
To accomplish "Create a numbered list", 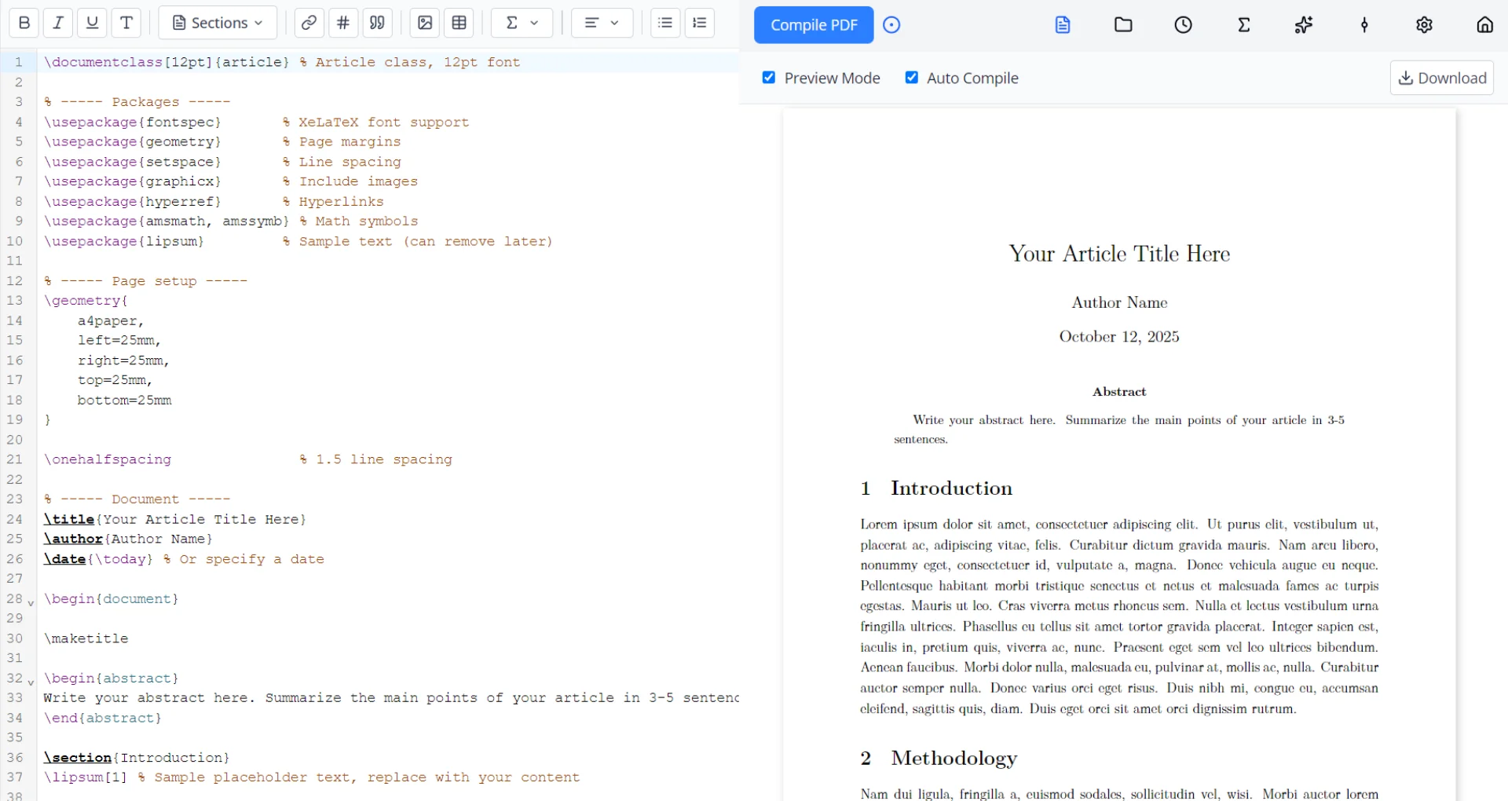I will (700, 23).
